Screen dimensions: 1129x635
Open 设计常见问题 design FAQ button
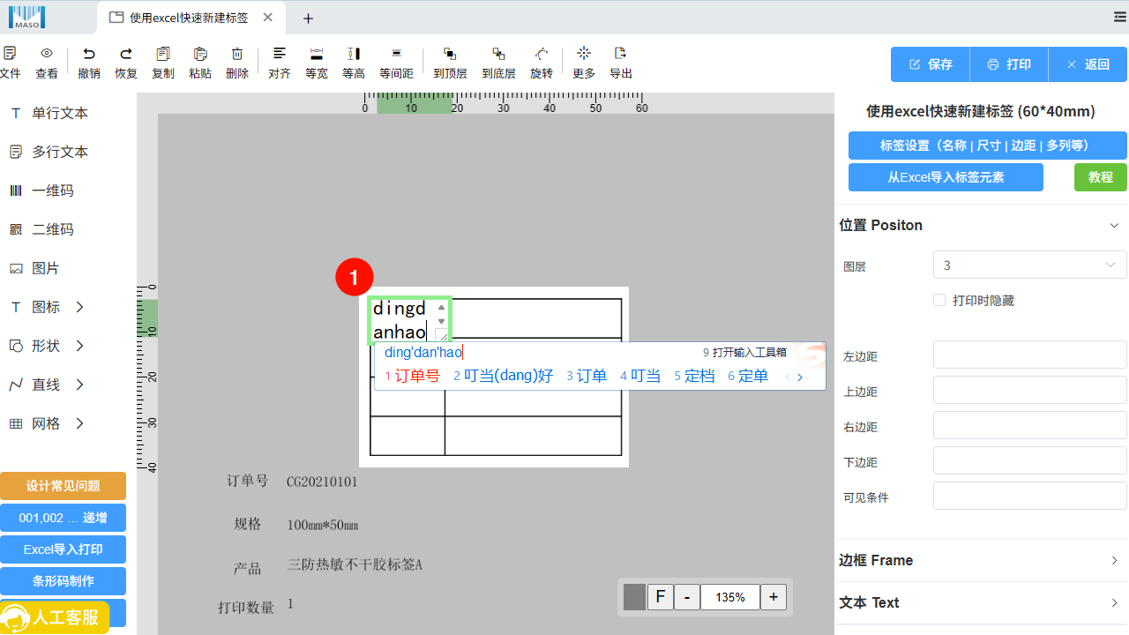pos(63,486)
